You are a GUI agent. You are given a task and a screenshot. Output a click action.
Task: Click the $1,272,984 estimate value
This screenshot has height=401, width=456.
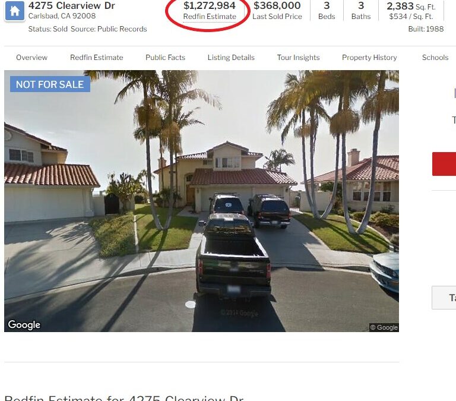tap(210, 5)
